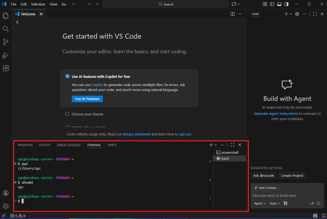The height and width of the screenshot is (219, 327).
Task: Open chat panel More Actions ellipsis
Action: click(304, 14)
